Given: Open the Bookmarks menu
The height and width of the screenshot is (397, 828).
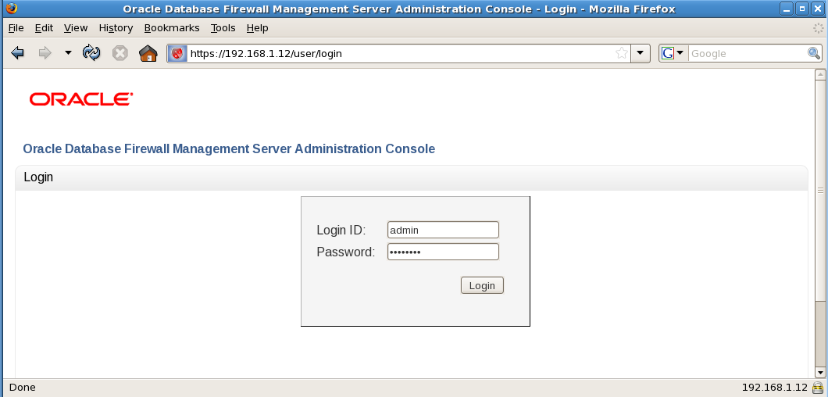Looking at the screenshot, I should pyautogui.click(x=172, y=27).
